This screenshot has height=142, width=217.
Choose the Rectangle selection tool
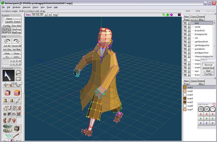pos(18,78)
